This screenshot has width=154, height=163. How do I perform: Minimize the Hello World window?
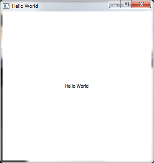click(x=115, y=5)
